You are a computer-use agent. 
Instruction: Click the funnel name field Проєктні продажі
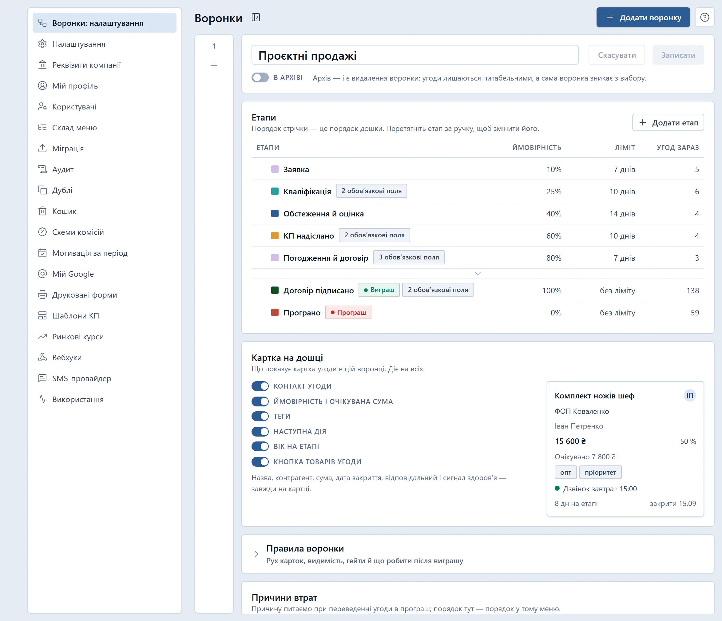point(415,55)
